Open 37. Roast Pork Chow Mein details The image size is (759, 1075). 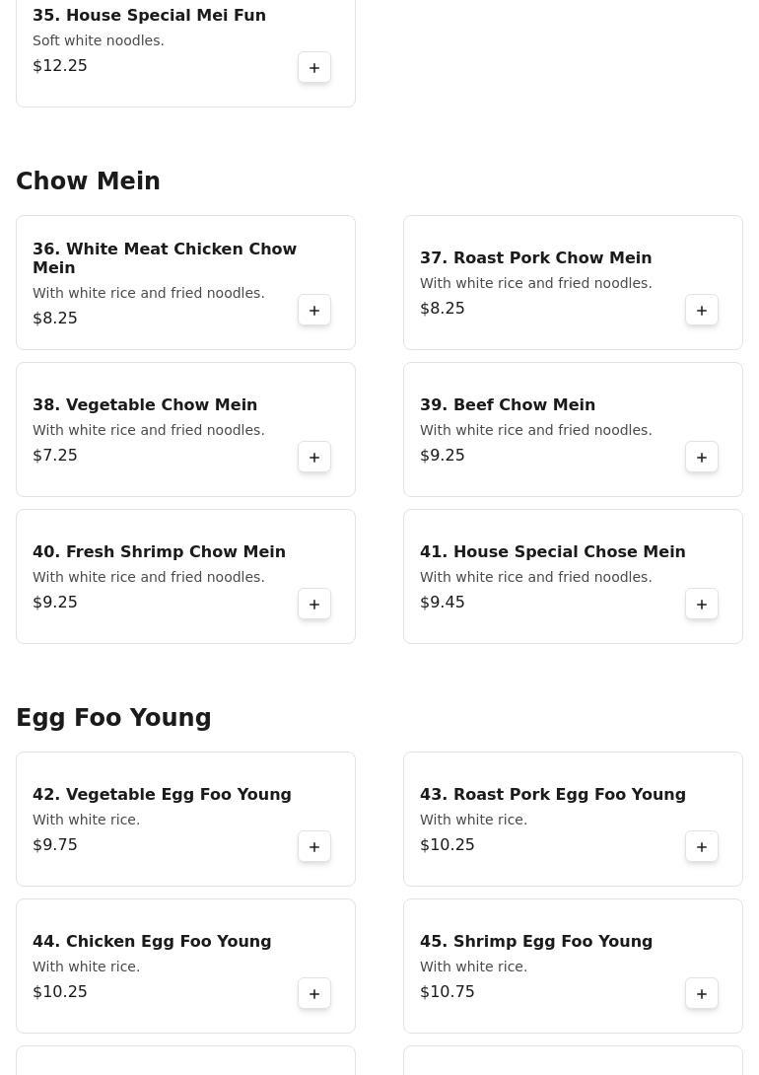[535, 258]
